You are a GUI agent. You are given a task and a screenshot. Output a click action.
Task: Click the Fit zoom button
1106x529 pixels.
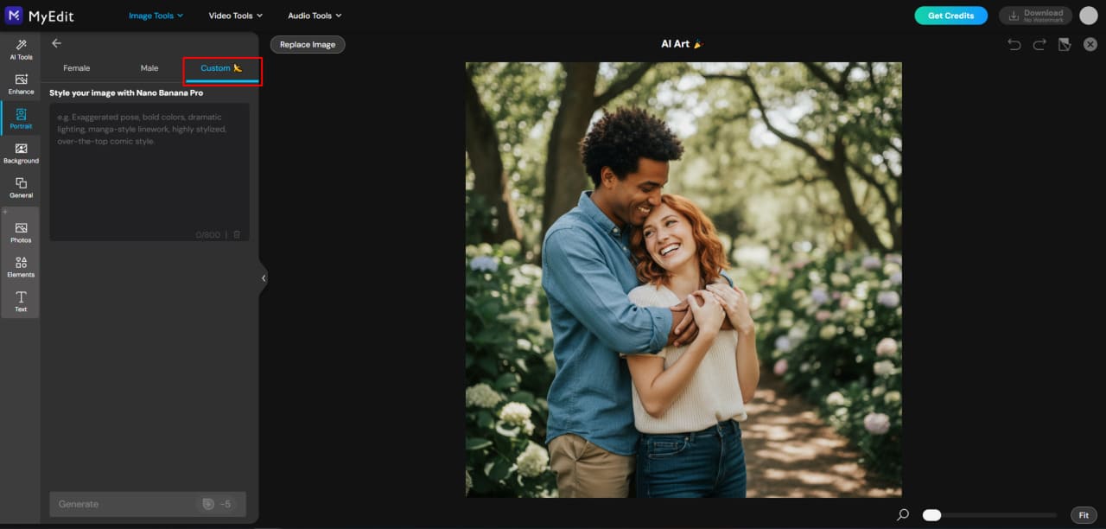[x=1084, y=515]
